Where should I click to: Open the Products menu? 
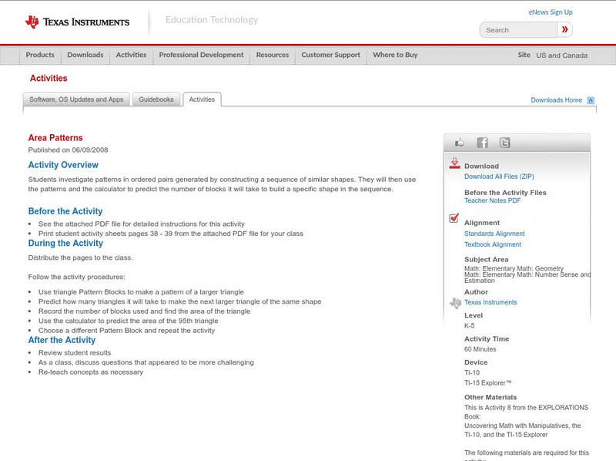tap(40, 56)
